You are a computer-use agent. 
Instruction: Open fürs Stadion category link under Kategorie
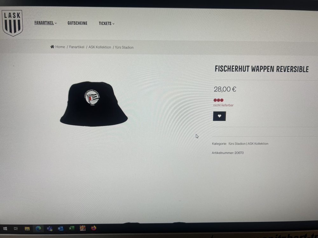pyautogui.click(x=237, y=143)
